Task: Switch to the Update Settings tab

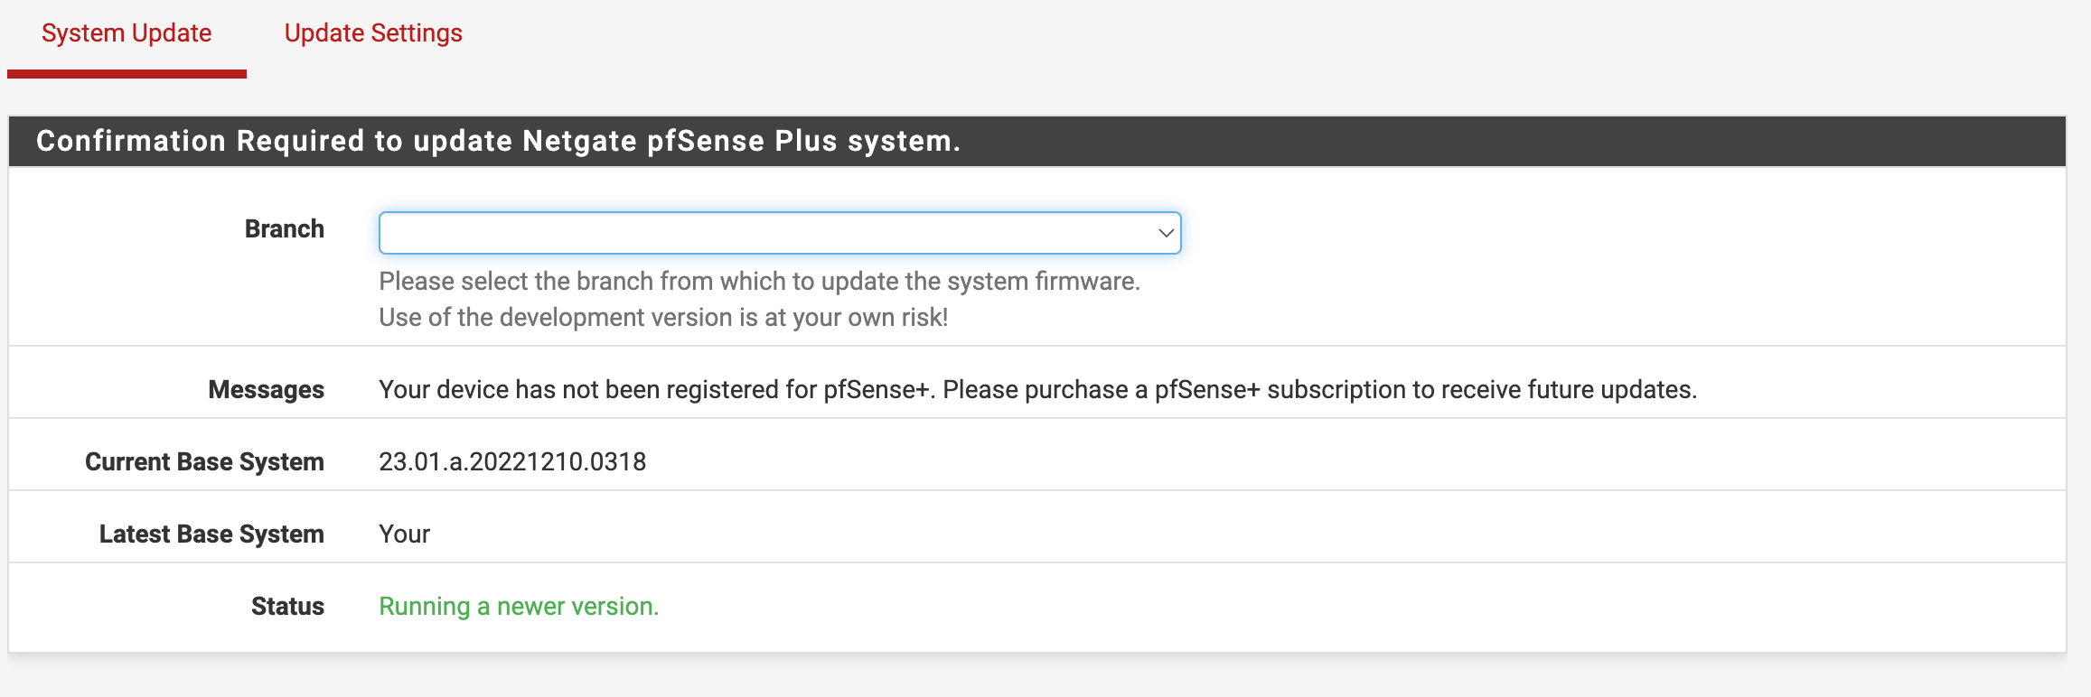Action: point(373,33)
